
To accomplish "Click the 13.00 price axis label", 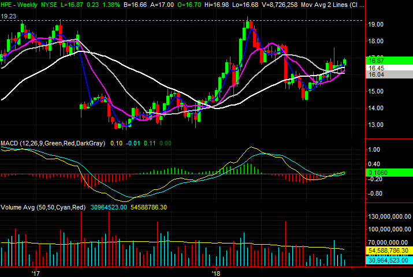I will pos(375,125).
